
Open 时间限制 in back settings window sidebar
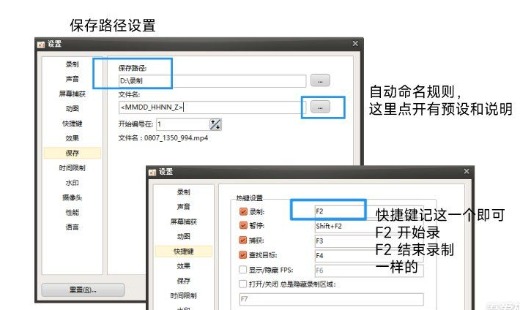click(72, 168)
